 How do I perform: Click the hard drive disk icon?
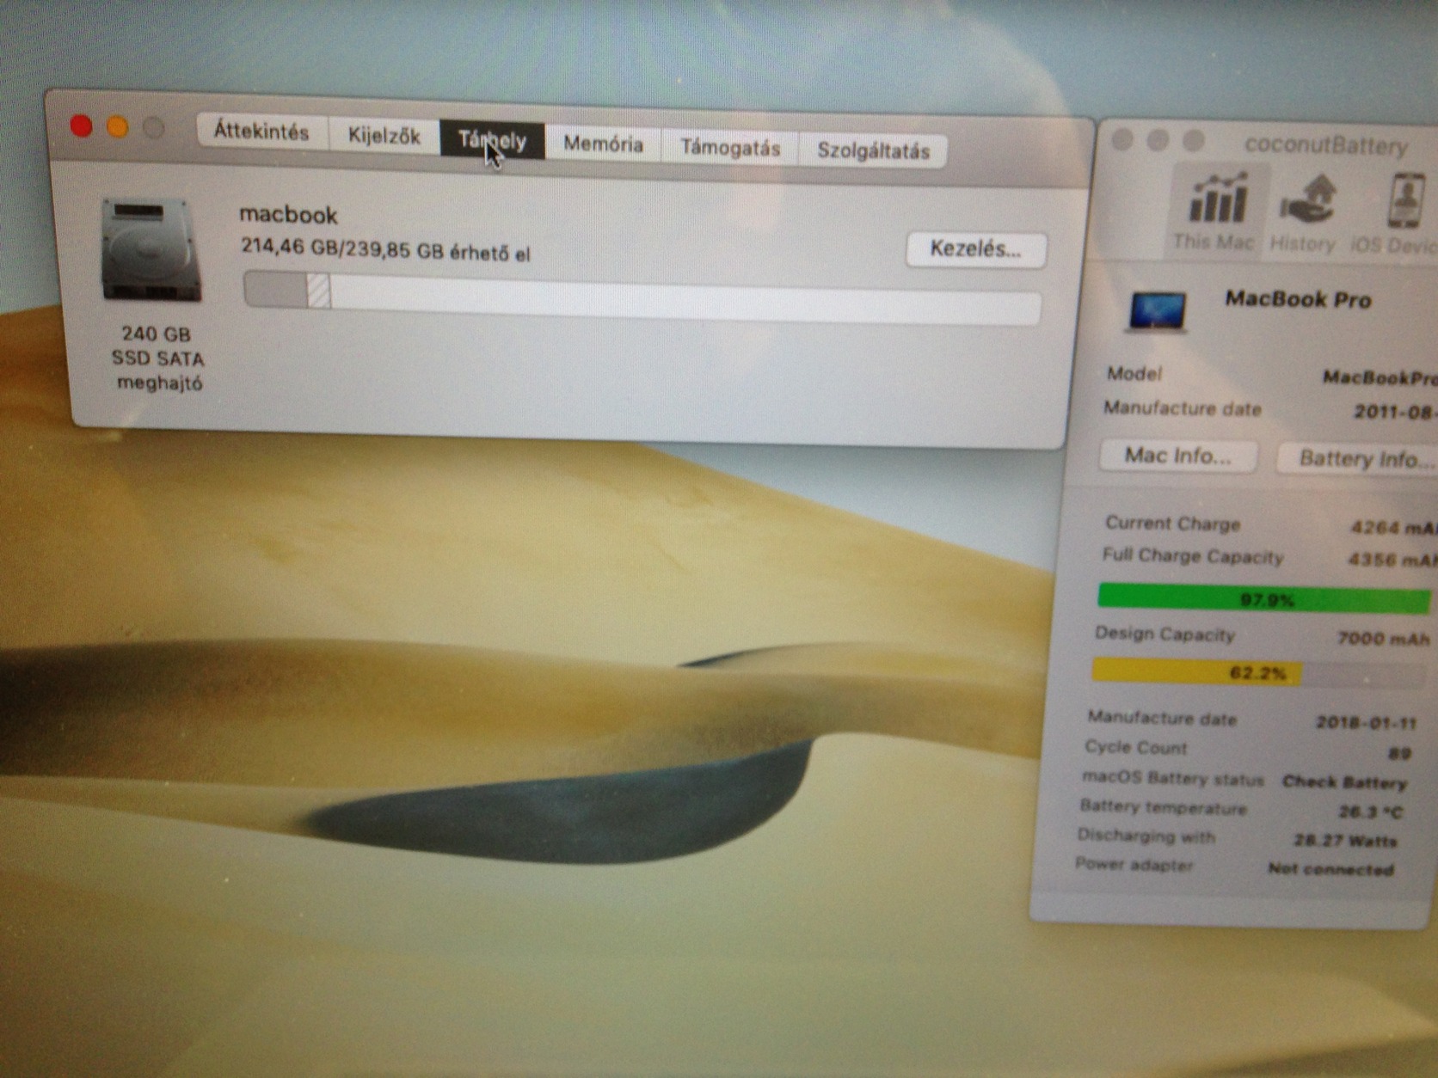coord(154,250)
